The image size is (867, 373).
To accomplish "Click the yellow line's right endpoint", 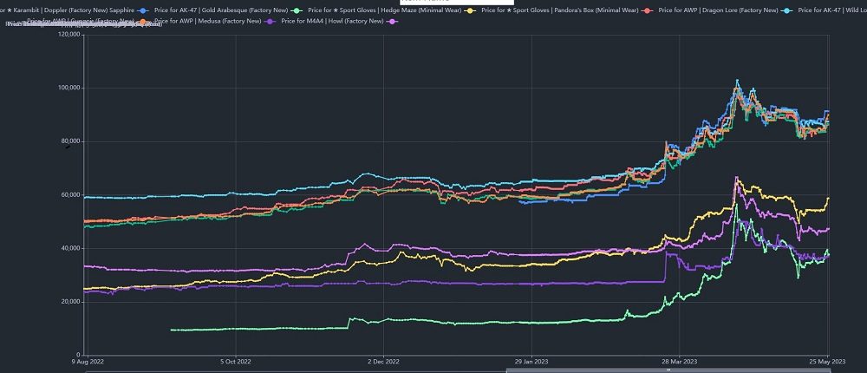I will click(829, 199).
